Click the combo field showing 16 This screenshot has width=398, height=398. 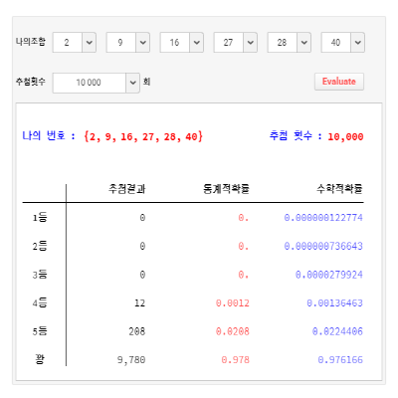tap(175, 43)
